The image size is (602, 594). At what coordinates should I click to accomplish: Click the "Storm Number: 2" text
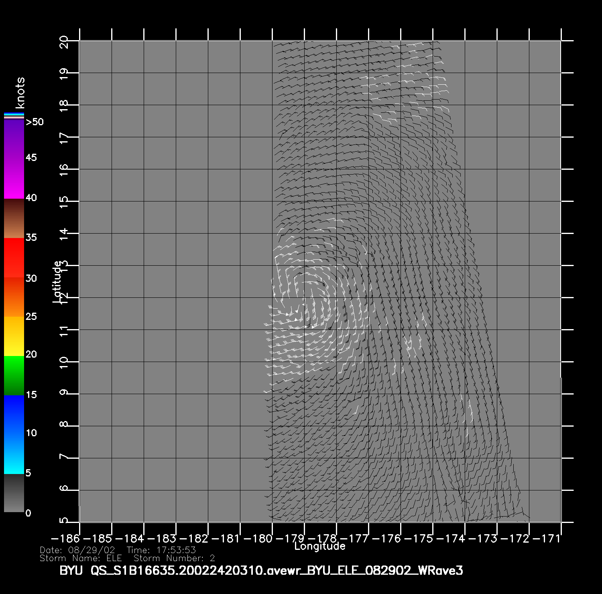pyautogui.click(x=174, y=558)
